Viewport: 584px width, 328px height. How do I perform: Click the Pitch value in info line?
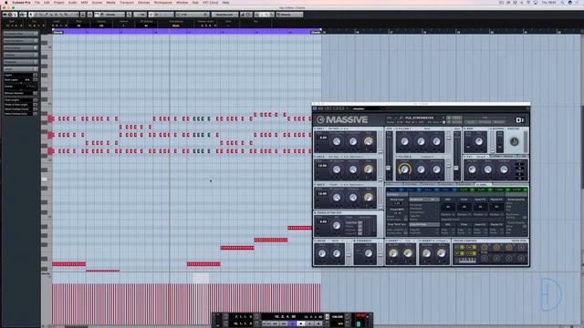click(x=79, y=26)
